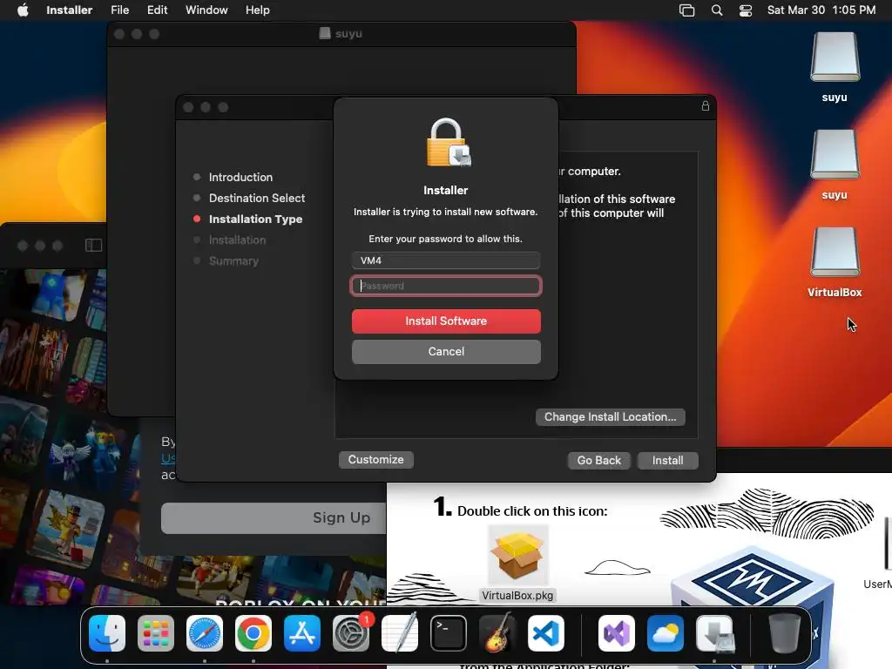Viewport: 892px width, 669px height.
Task: Select the top suyu drive desktop icon
Action: pos(835,66)
